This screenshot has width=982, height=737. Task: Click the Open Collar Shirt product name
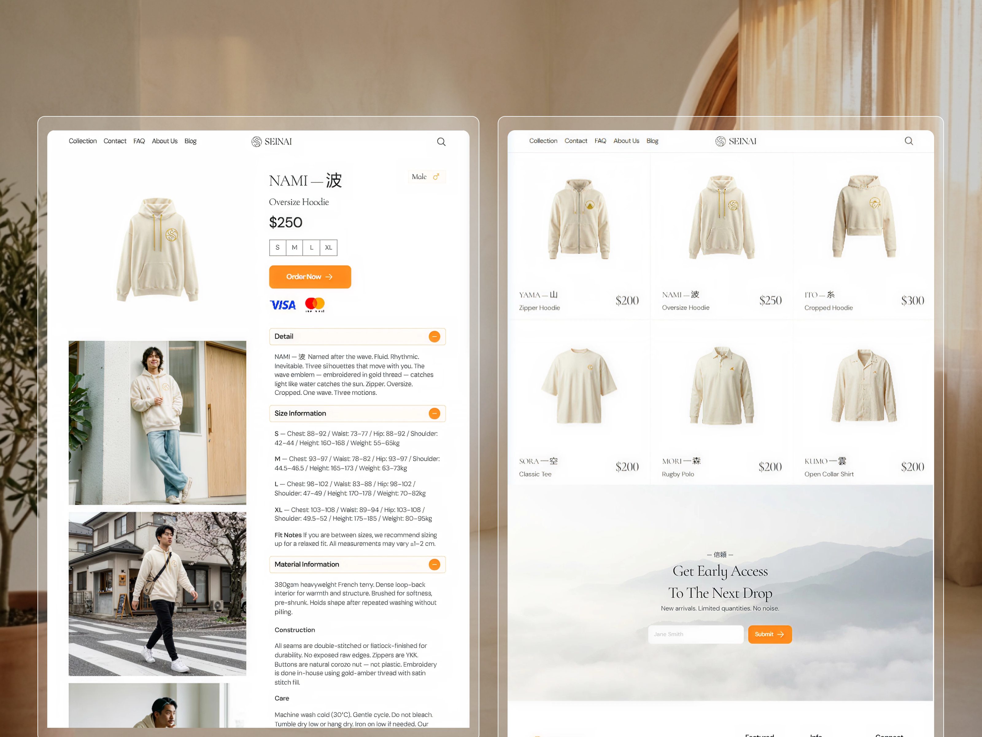(829, 474)
